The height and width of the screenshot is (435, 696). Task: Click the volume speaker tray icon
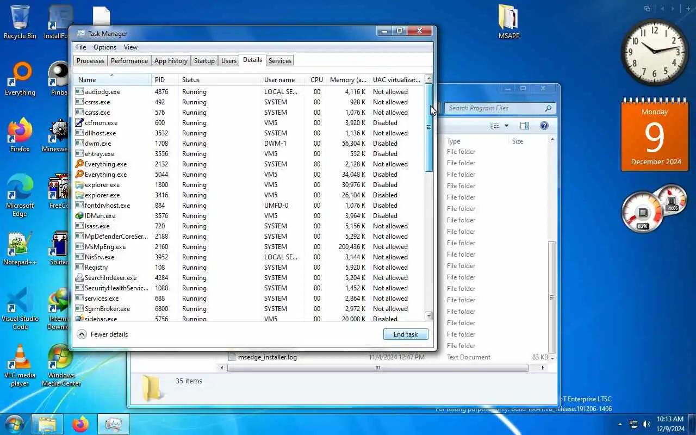tap(646, 424)
